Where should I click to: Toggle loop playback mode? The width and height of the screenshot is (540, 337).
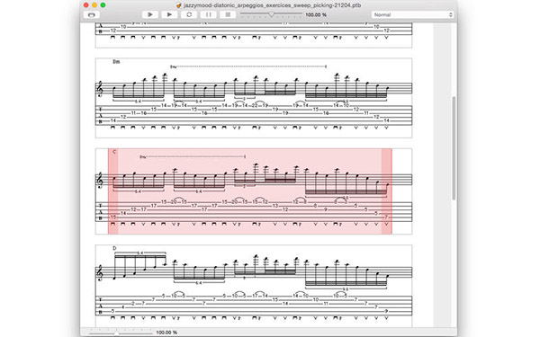189,14
